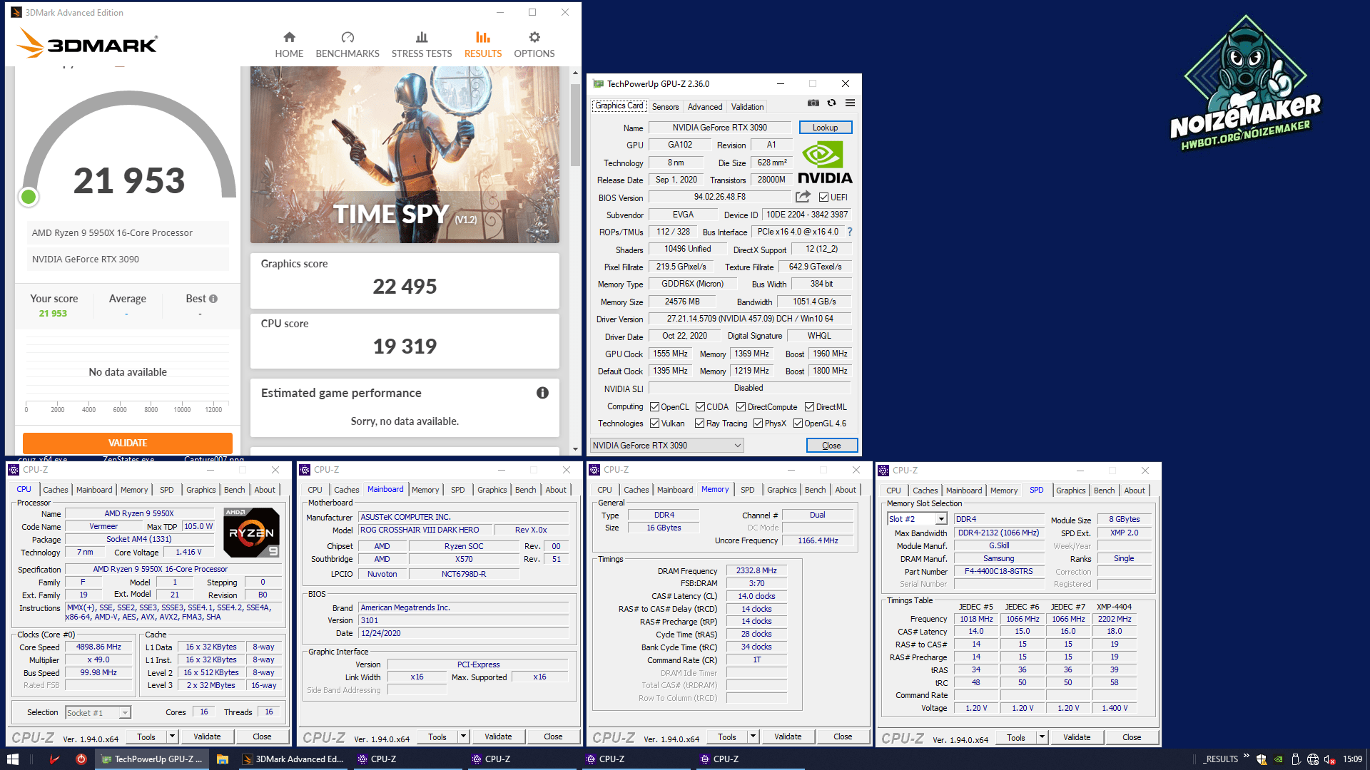Toggle DirectML checkbox
Image resolution: width=1370 pixels, height=770 pixels.
(x=810, y=407)
